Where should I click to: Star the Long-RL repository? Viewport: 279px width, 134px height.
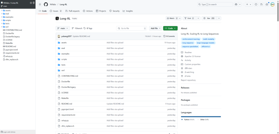tap(209, 18)
